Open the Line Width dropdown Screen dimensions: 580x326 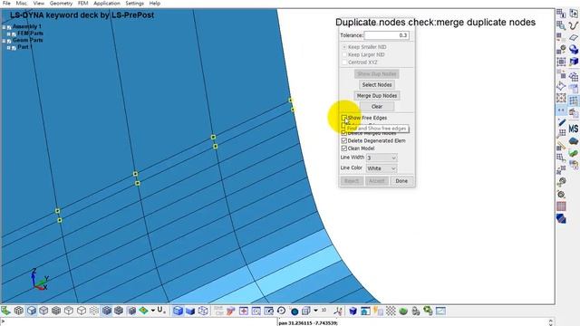[382, 158]
